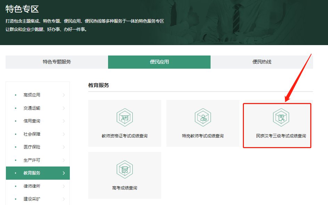Open the 便民热线 tab
The width and height of the screenshot is (328, 205).
pyautogui.click(x=262, y=62)
